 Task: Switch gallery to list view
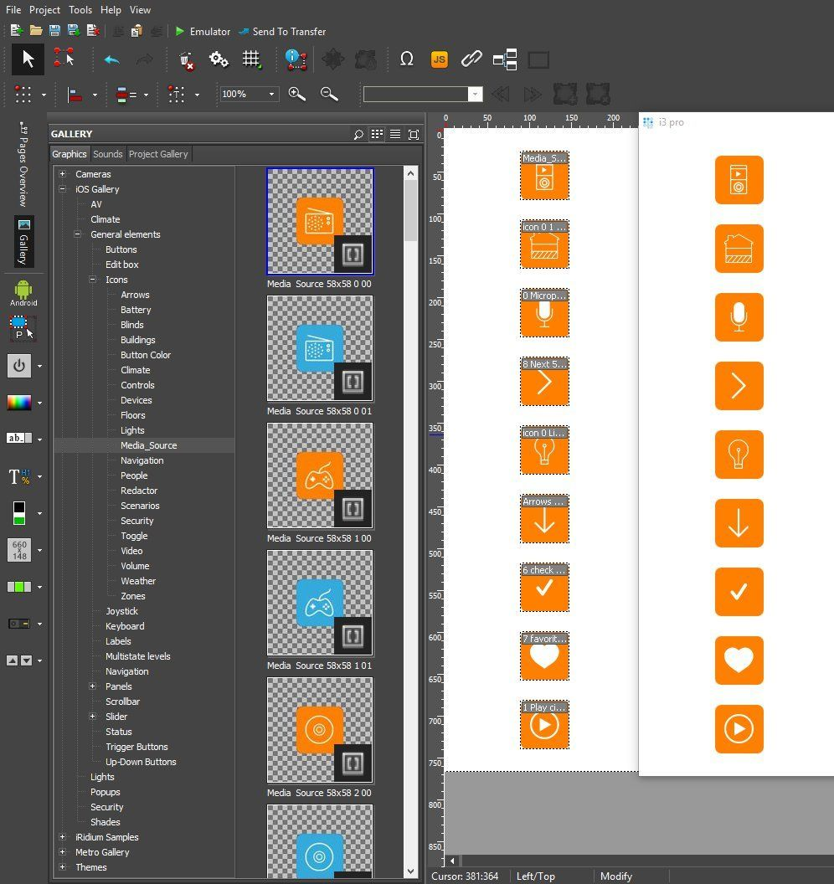point(395,135)
